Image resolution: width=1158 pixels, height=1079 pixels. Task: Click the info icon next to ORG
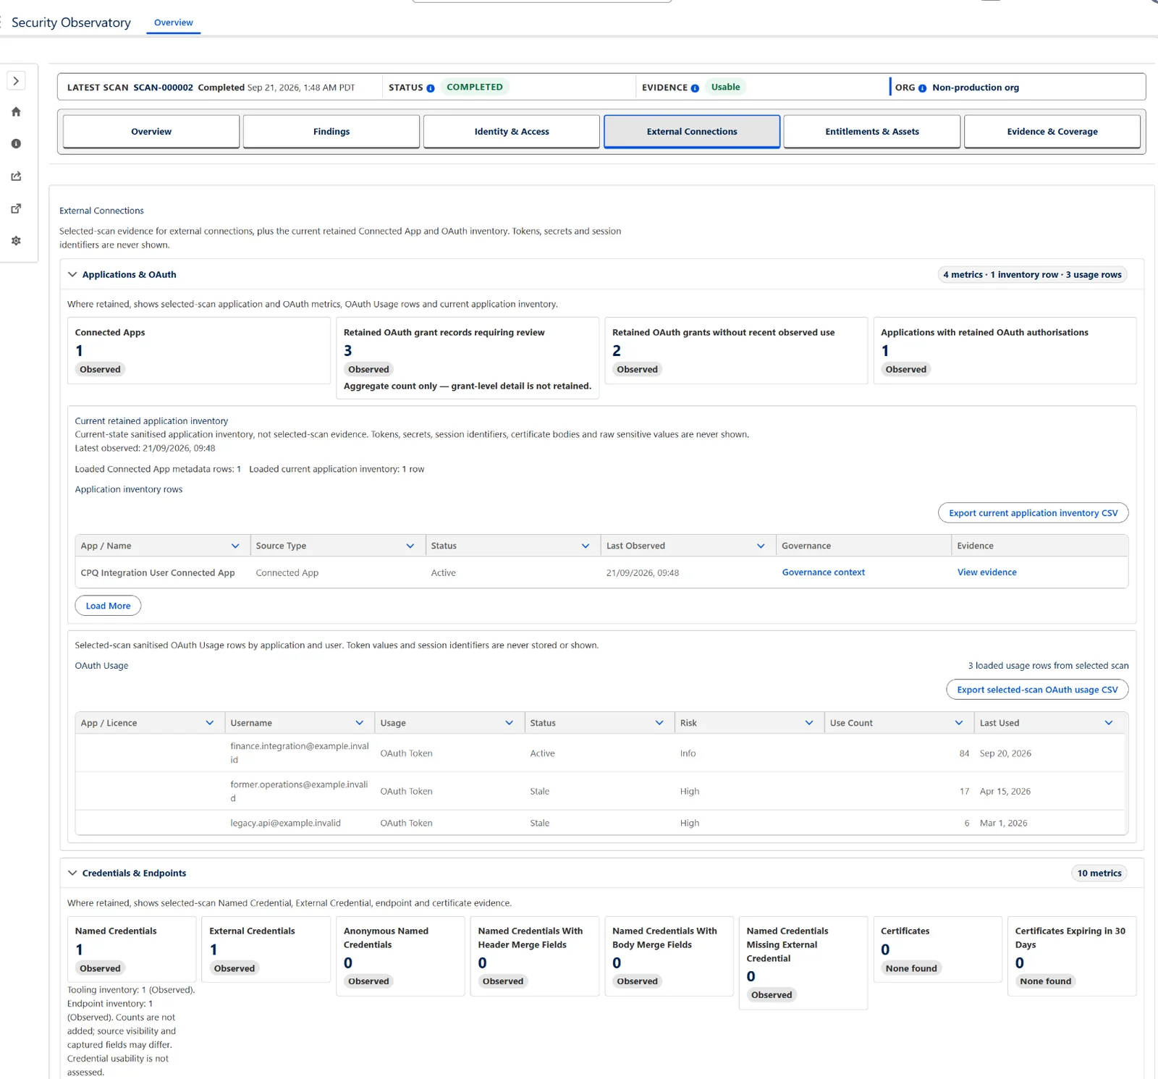[922, 88]
